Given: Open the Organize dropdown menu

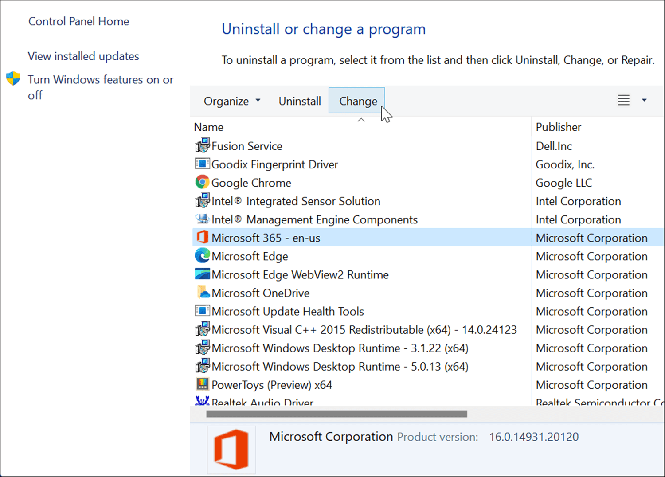Looking at the screenshot, I should point(231,101).
